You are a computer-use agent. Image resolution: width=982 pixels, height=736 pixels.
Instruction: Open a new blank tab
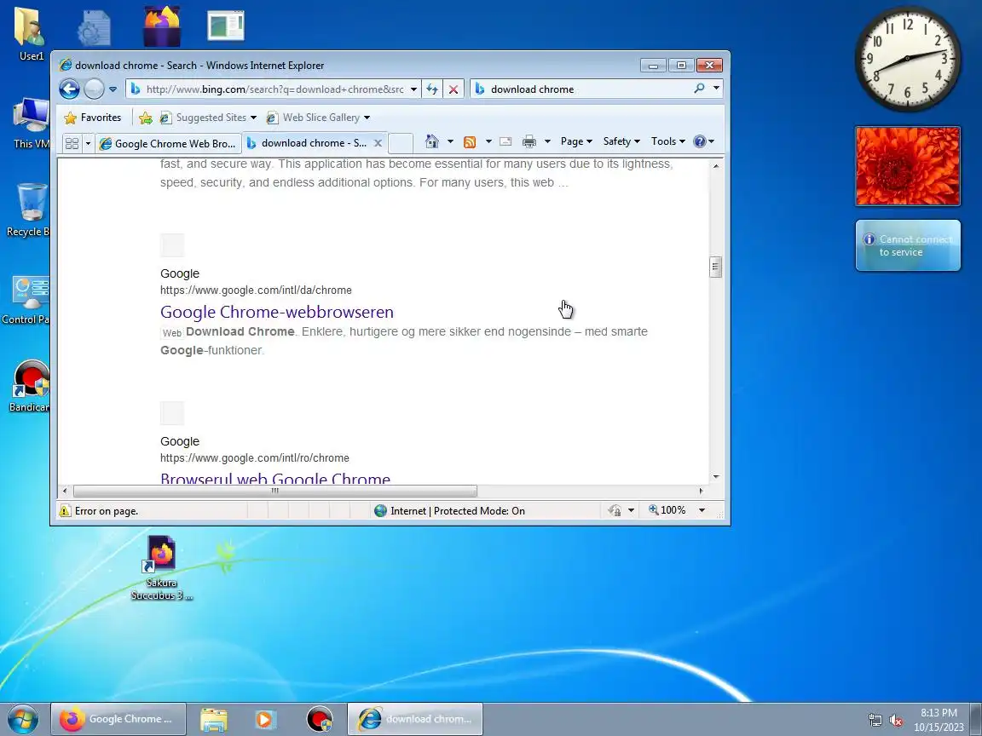click(x=401, y=143)
